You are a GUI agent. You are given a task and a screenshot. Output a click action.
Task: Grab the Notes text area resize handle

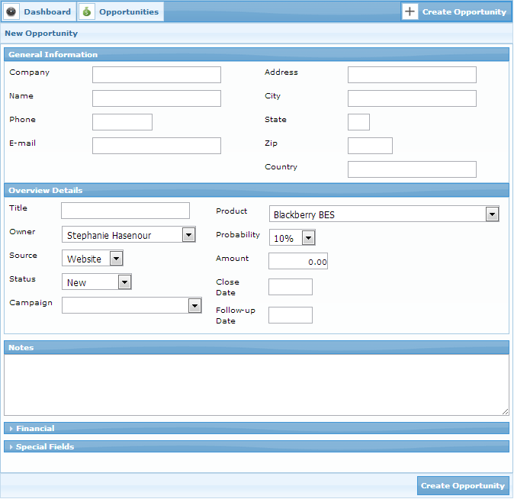click(505, 411)
